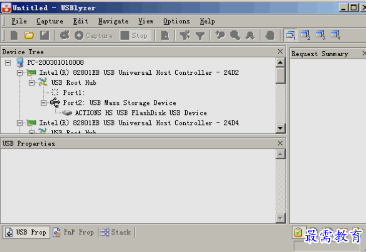366x252 pixels.
Task: Click the Device Tree scrollbar thumb
Action: [280, 75]
